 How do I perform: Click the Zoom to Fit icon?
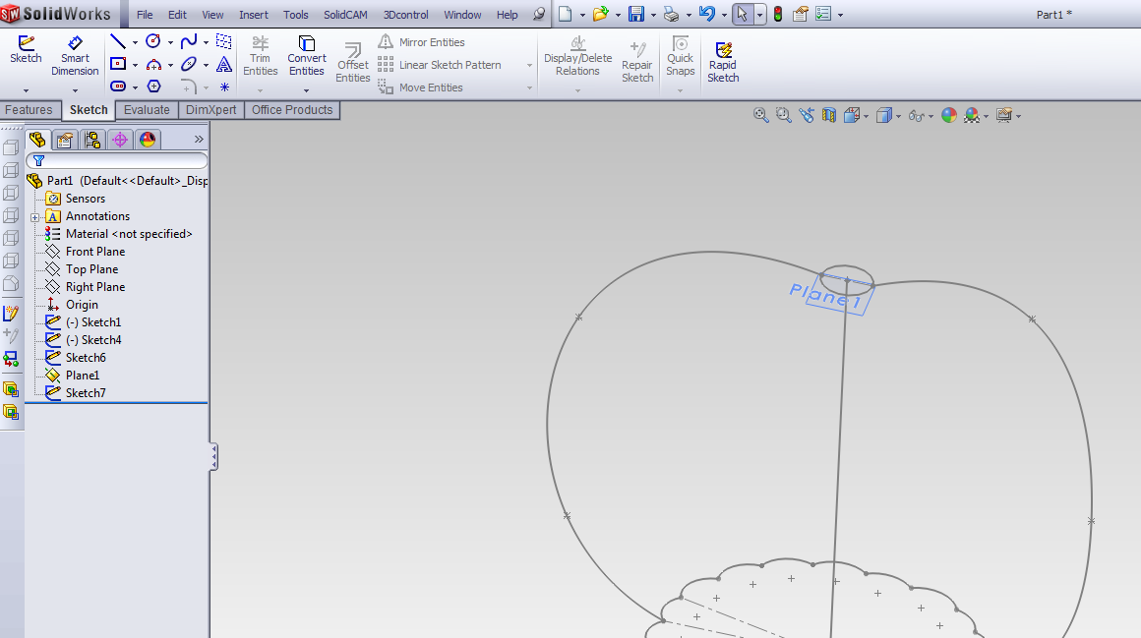click(x=760, y=115)
